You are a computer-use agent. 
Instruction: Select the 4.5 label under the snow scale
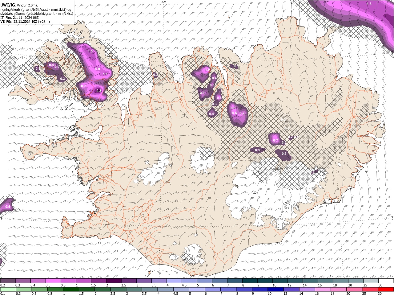tap(185, 285)
